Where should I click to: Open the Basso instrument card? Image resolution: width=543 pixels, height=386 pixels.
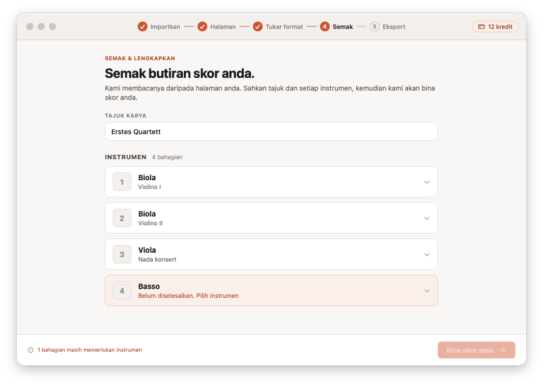coord(271,291)
